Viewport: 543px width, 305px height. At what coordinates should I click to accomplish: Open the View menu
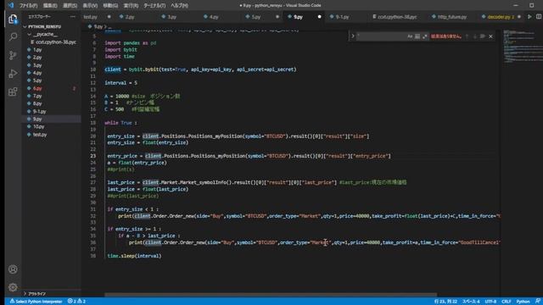click(90, 6)
